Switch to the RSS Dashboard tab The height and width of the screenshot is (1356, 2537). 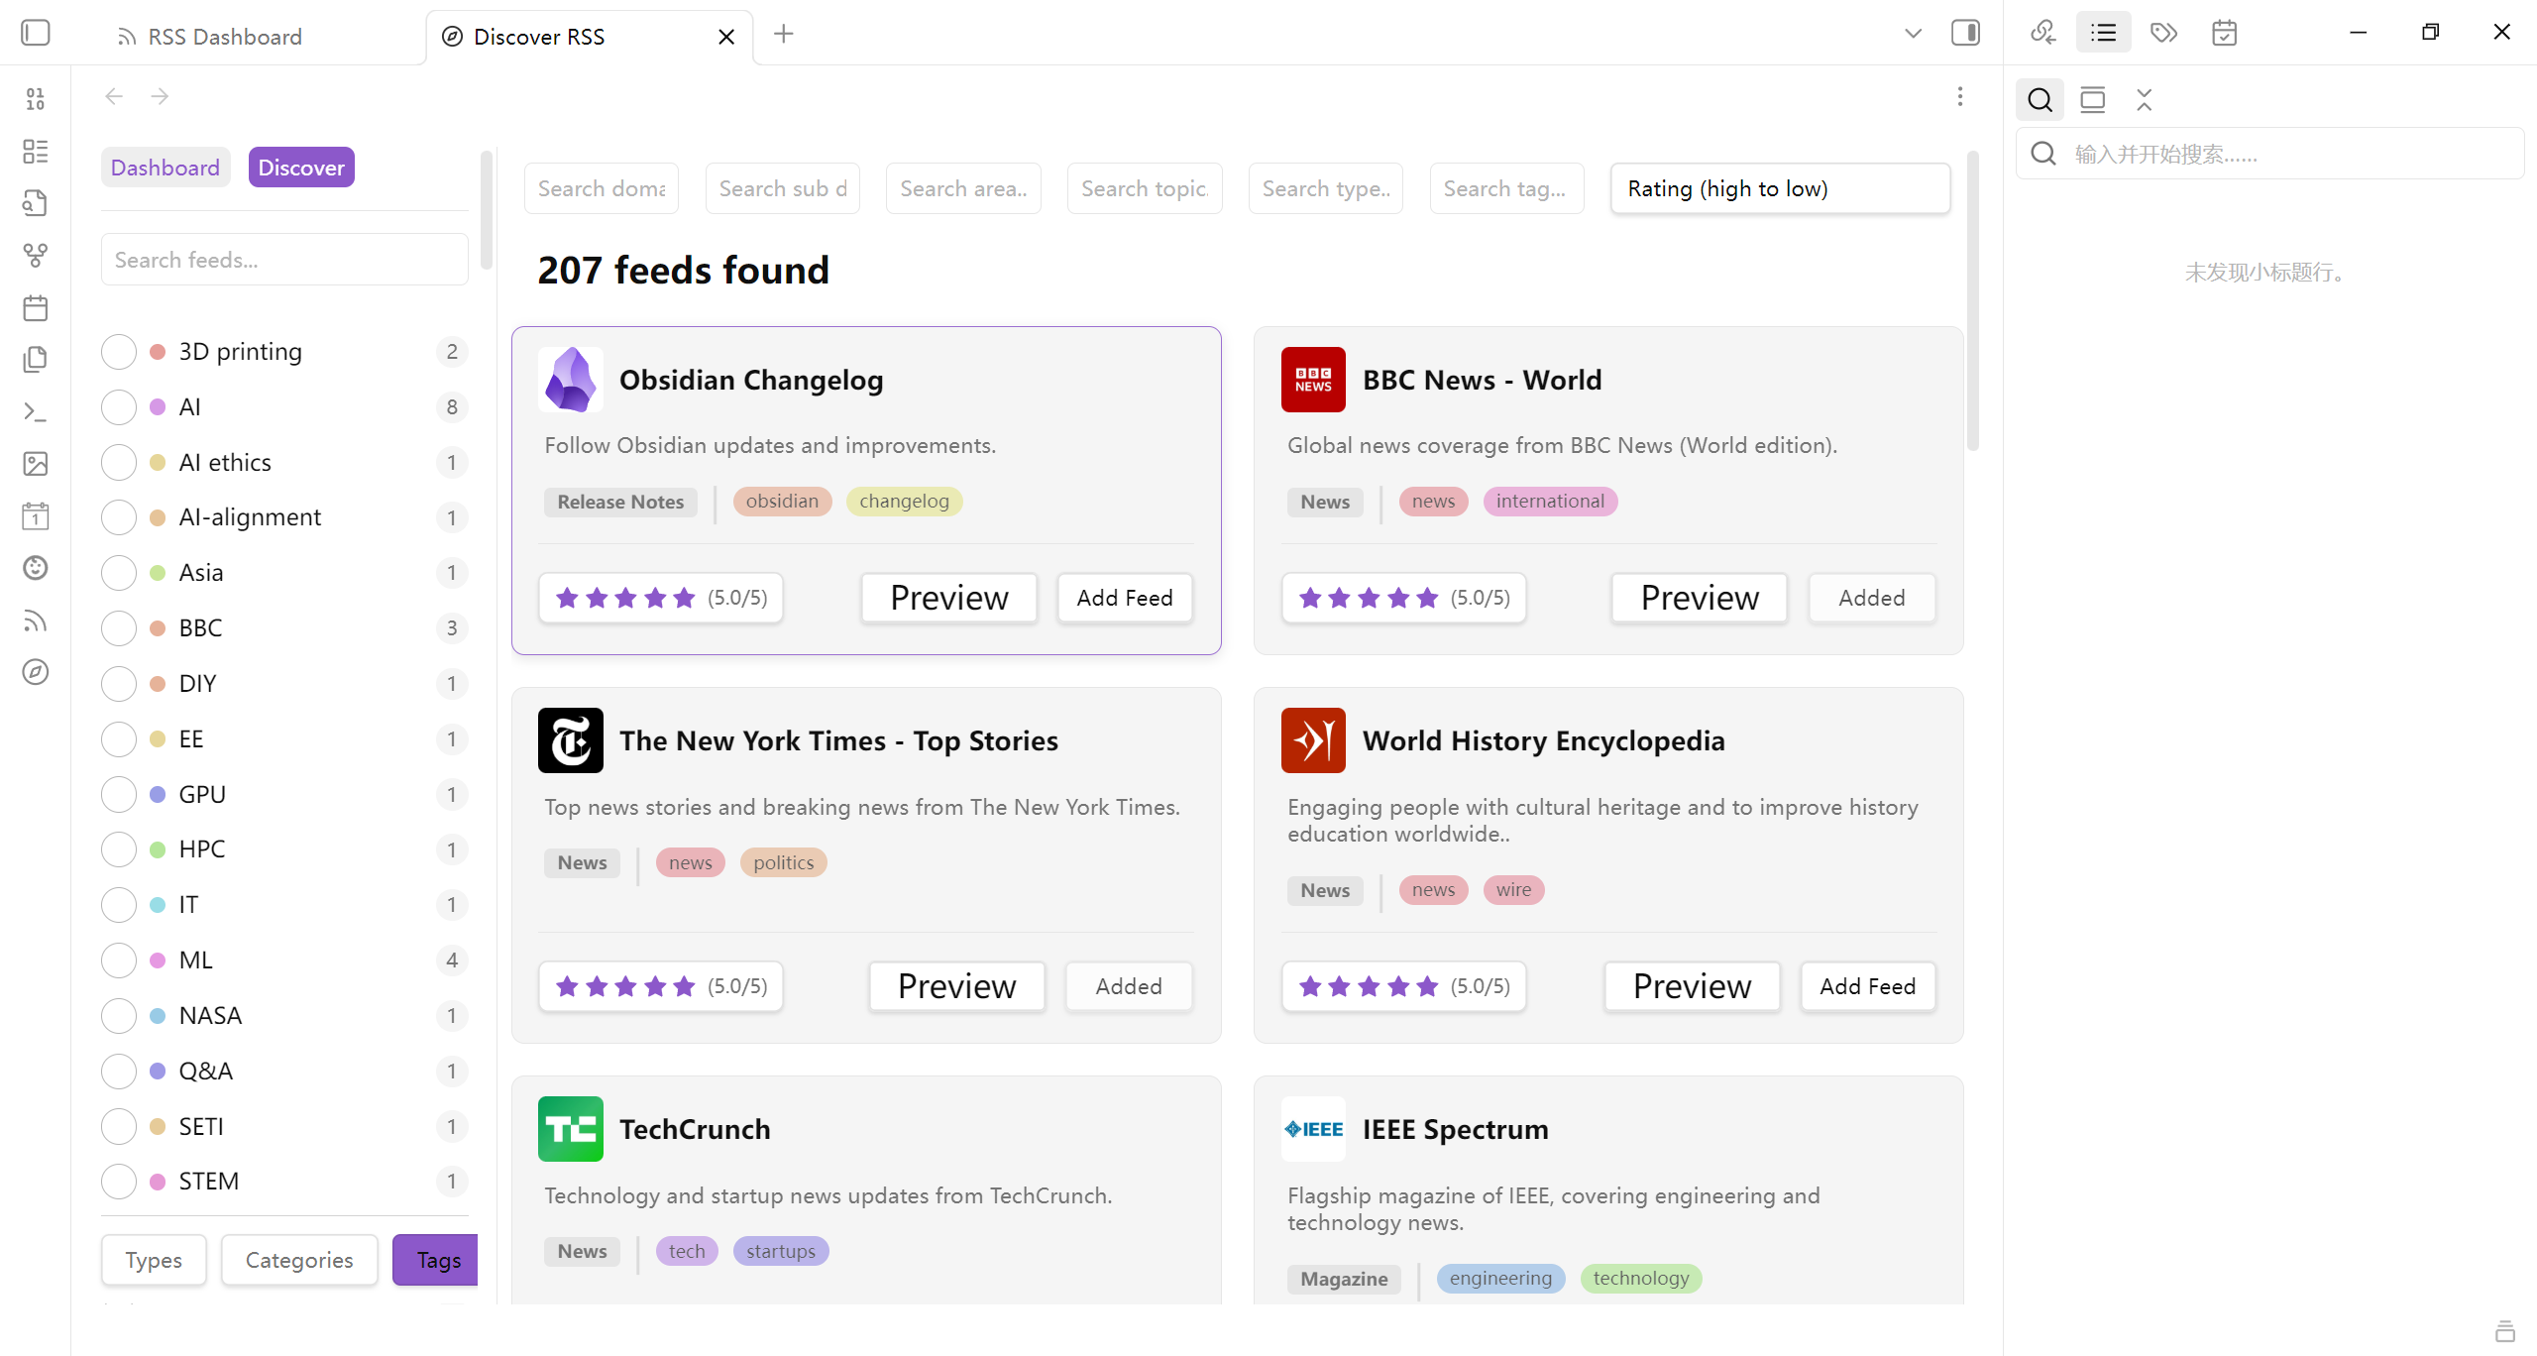pyautogui.click(x=224, y=37)
